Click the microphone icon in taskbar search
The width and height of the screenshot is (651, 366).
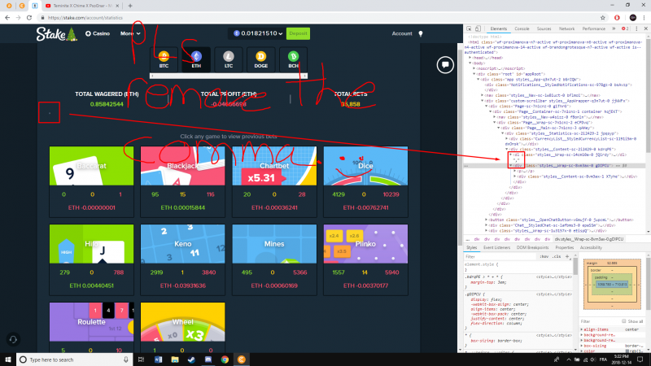(x=126, y=359)
